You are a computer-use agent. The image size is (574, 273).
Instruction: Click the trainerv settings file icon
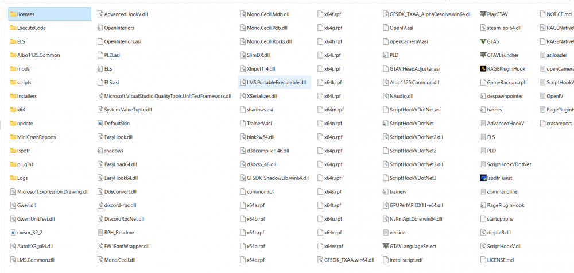386,191
